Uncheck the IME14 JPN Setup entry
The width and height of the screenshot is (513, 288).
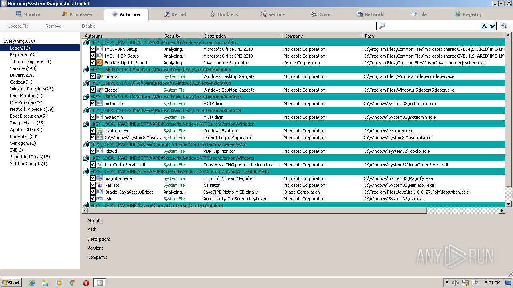click(x=93, y=49)
